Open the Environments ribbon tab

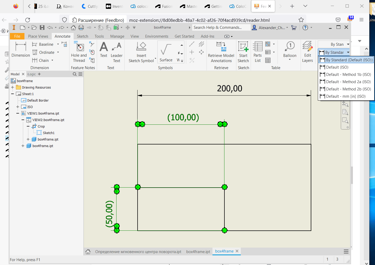(x=157, y=36)
